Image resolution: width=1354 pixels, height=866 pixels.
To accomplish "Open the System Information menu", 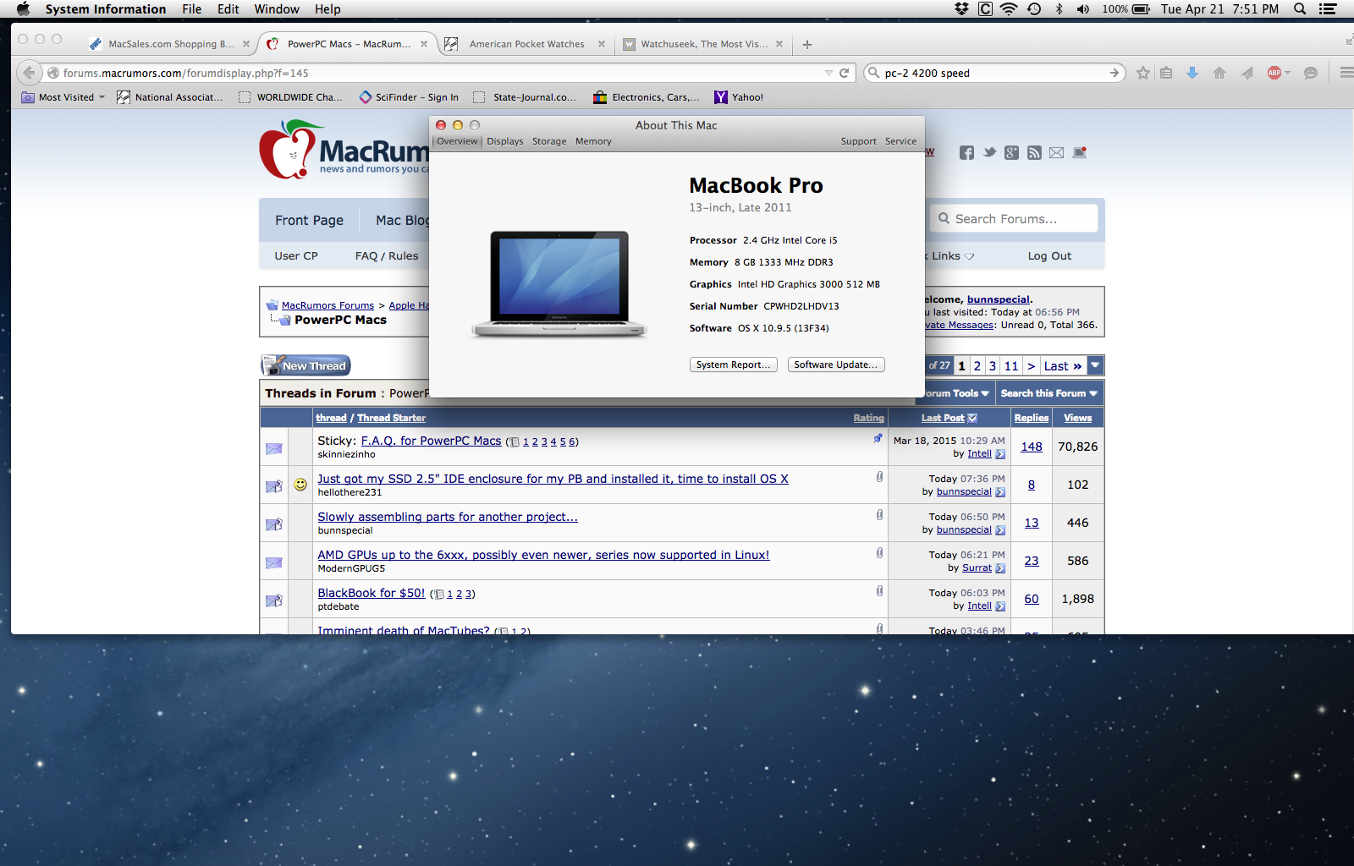I will [x=106, y=9].
